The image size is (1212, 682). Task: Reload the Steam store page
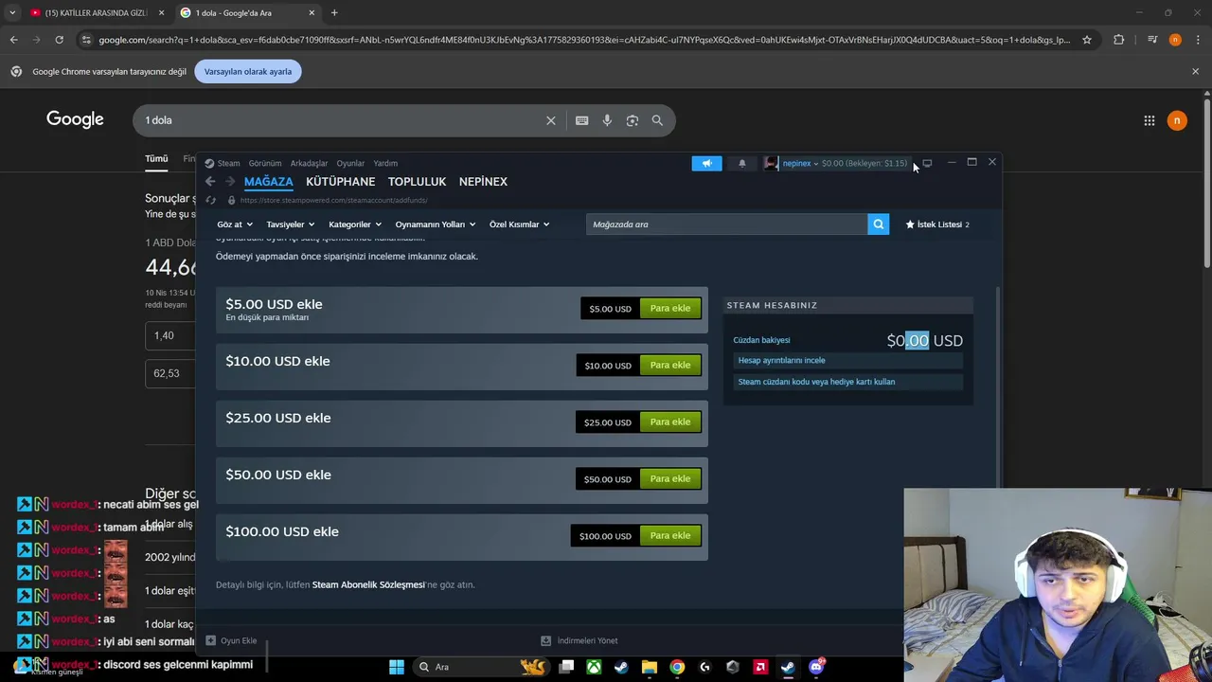(210, 200)
